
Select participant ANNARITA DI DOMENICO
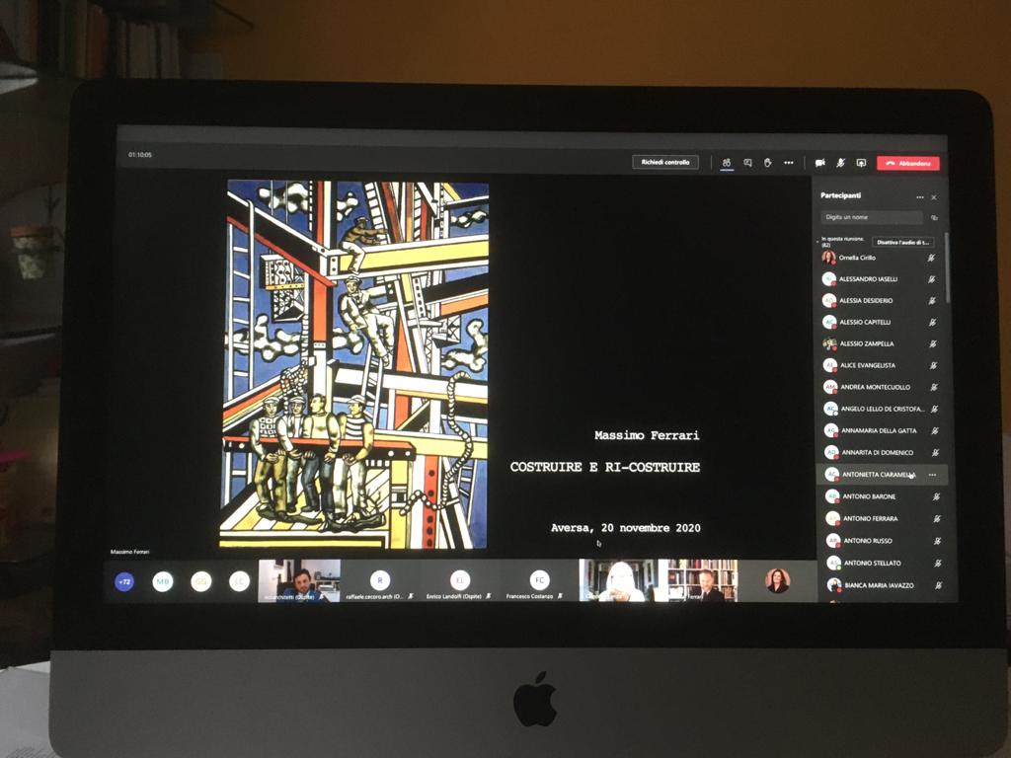(883, 452)
